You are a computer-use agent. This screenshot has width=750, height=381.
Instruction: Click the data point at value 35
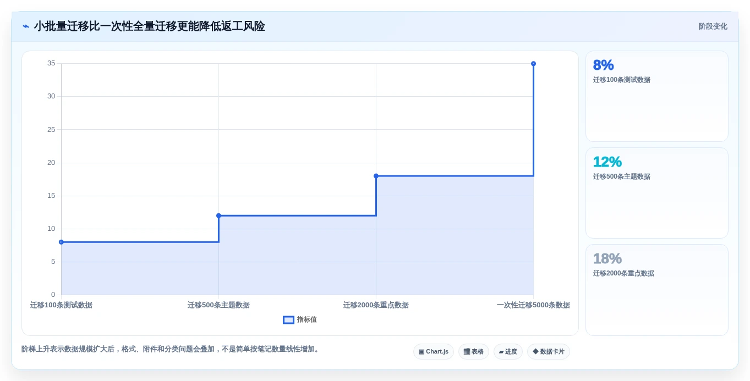(x=533, y=64)
